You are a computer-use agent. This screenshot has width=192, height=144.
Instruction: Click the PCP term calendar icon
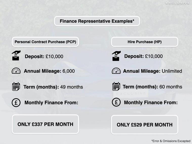(16, 87)
